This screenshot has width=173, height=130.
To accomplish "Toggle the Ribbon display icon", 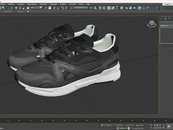I will tap(109, 8).
